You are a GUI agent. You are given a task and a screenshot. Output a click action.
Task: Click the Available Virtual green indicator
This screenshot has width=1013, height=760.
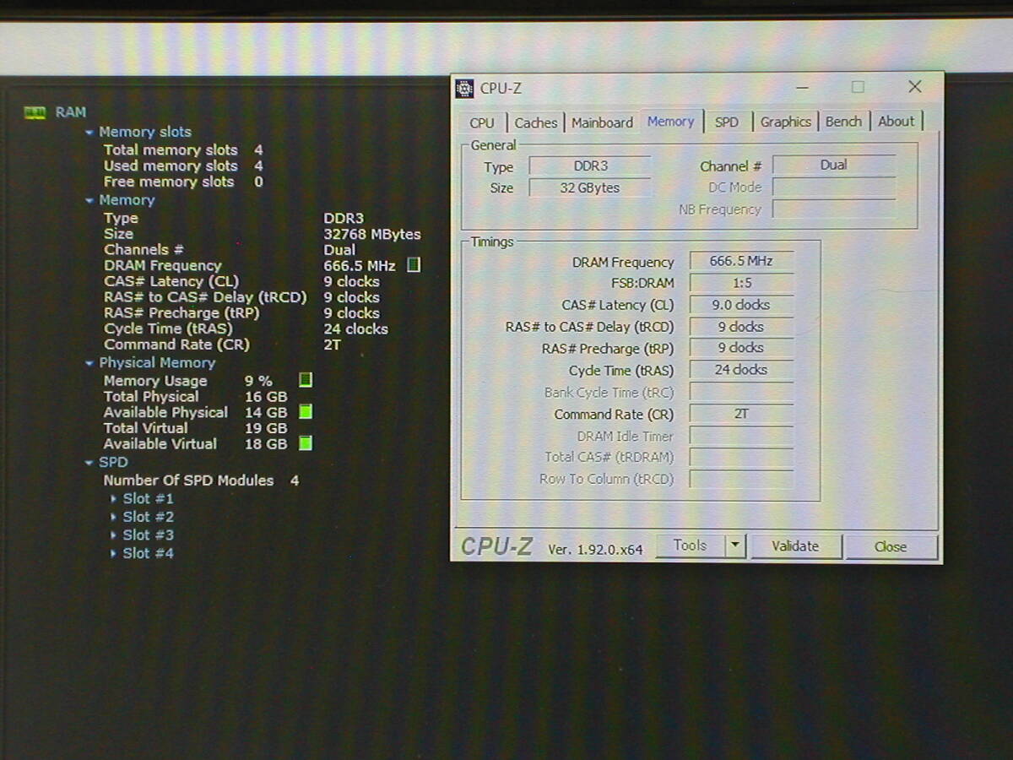pos(306,443)
